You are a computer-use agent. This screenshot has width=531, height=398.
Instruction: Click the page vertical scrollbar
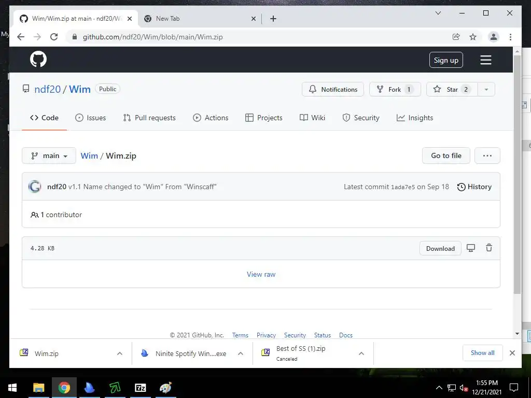click(x=517, y=175)
